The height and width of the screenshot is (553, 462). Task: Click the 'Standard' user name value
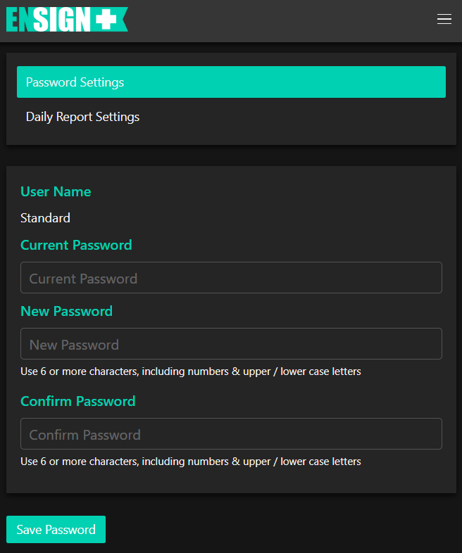45,218
